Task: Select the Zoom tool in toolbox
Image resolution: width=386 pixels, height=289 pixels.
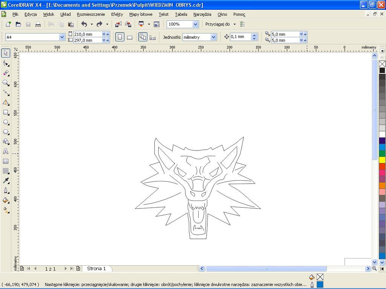Action: pyautogui.click(x=6, y=83)
